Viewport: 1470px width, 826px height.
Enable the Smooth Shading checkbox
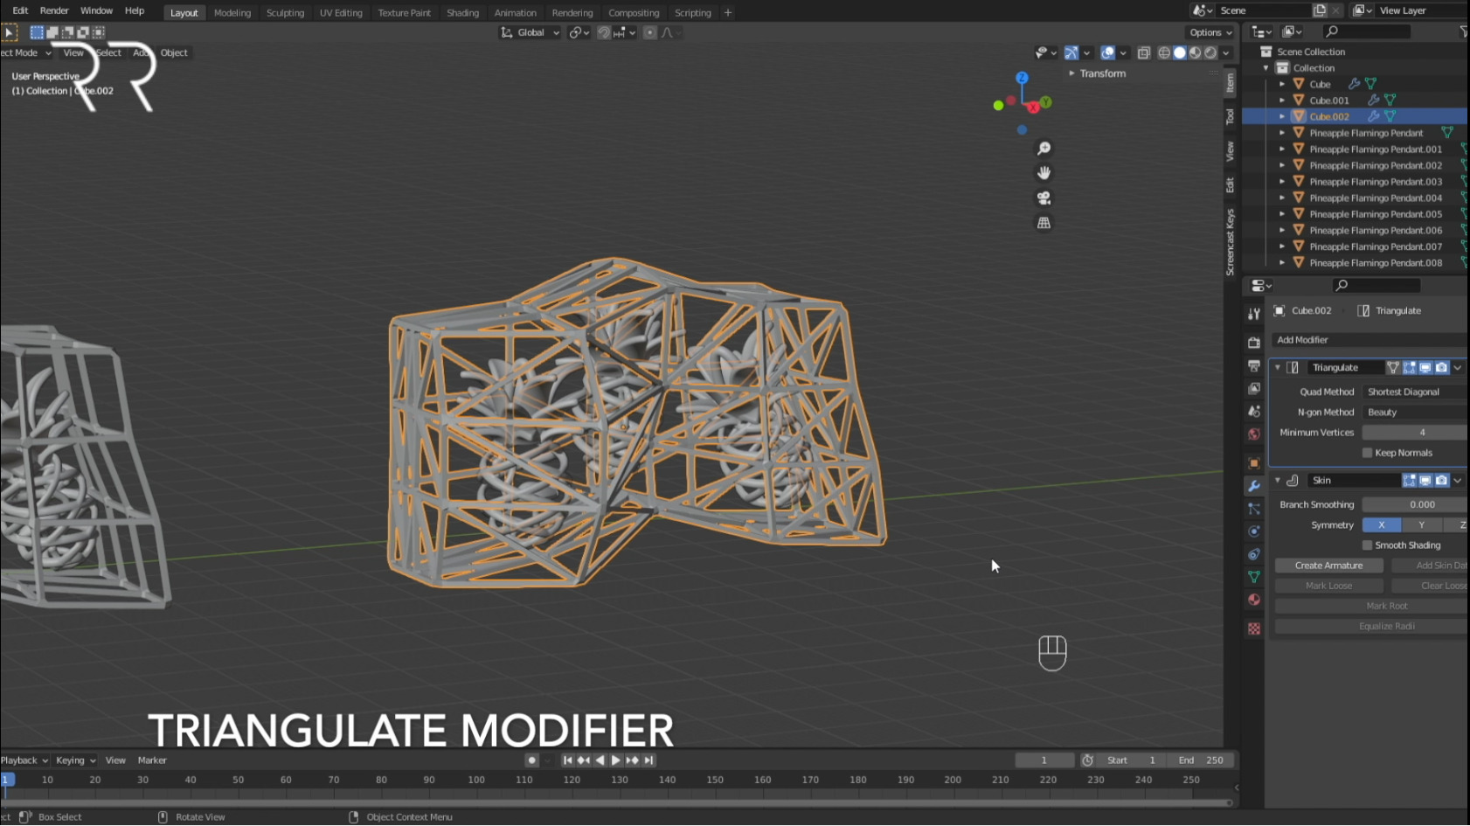point(1368,545)
